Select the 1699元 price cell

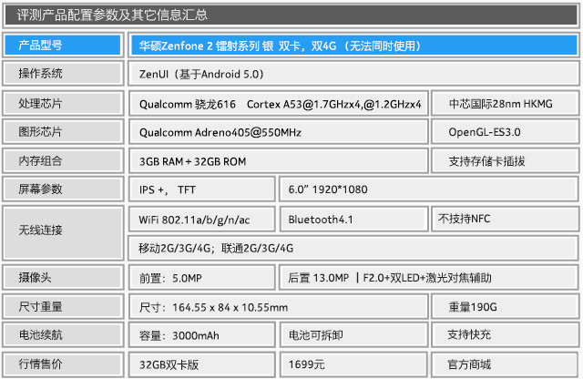coord(353,364)
